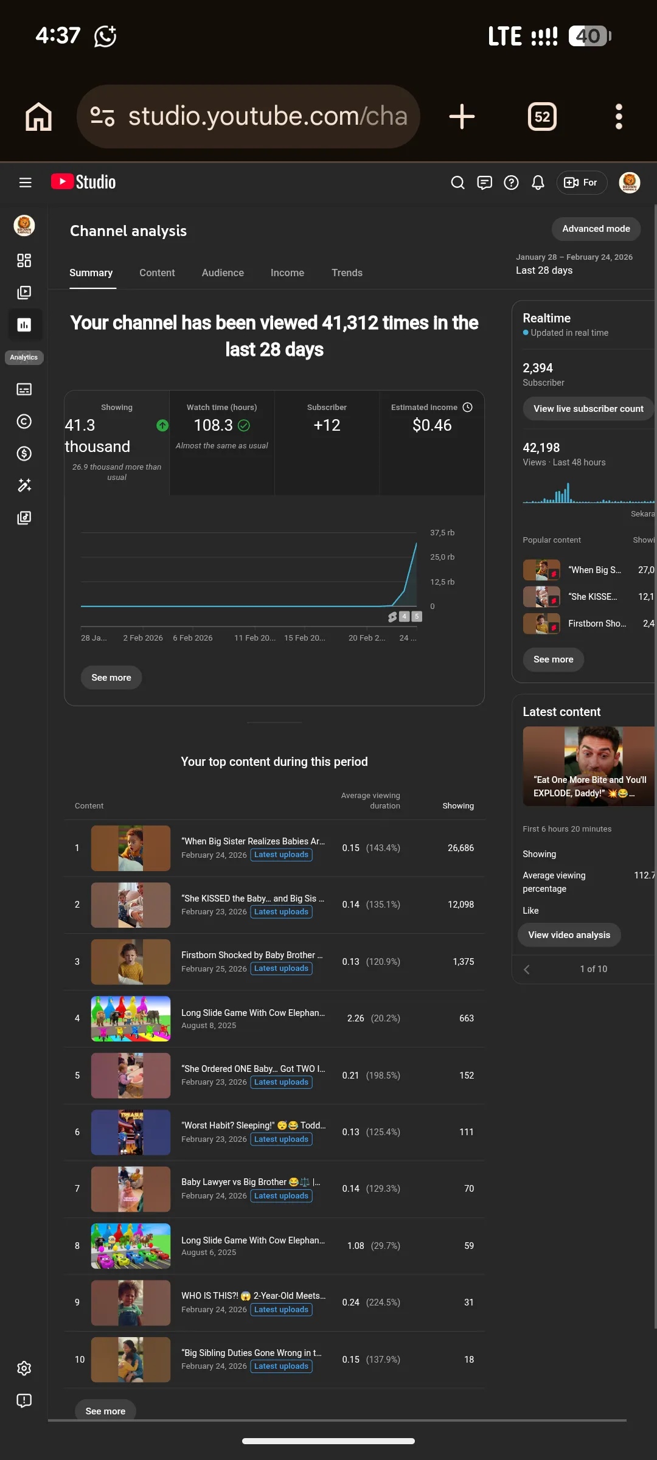Open the hamburger navigation menu
Viewport: 657px width, 1460px height.
click(25, 182)
